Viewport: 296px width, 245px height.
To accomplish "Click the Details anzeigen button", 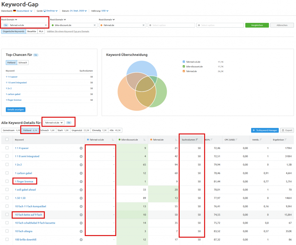I will tap(16, 109).
